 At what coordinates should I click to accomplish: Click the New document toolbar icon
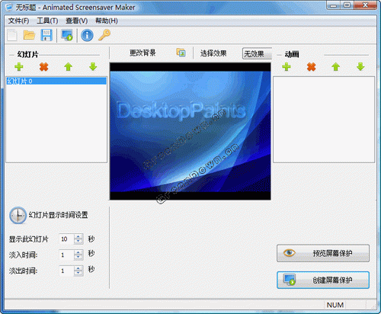pyautogui.click(x=12, y=35)
